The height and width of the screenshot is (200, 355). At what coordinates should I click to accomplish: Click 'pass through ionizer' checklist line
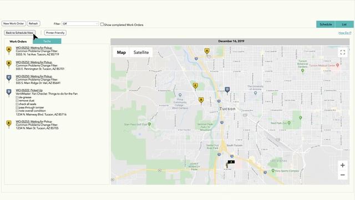(30, 107)
